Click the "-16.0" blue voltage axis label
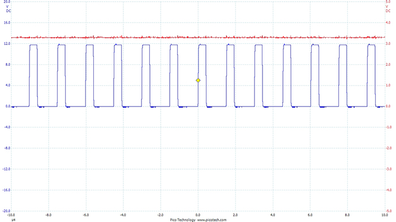Image resolution: width=396 pixels, height=222 pixels. pyautogui.click(x=6, y=190)
